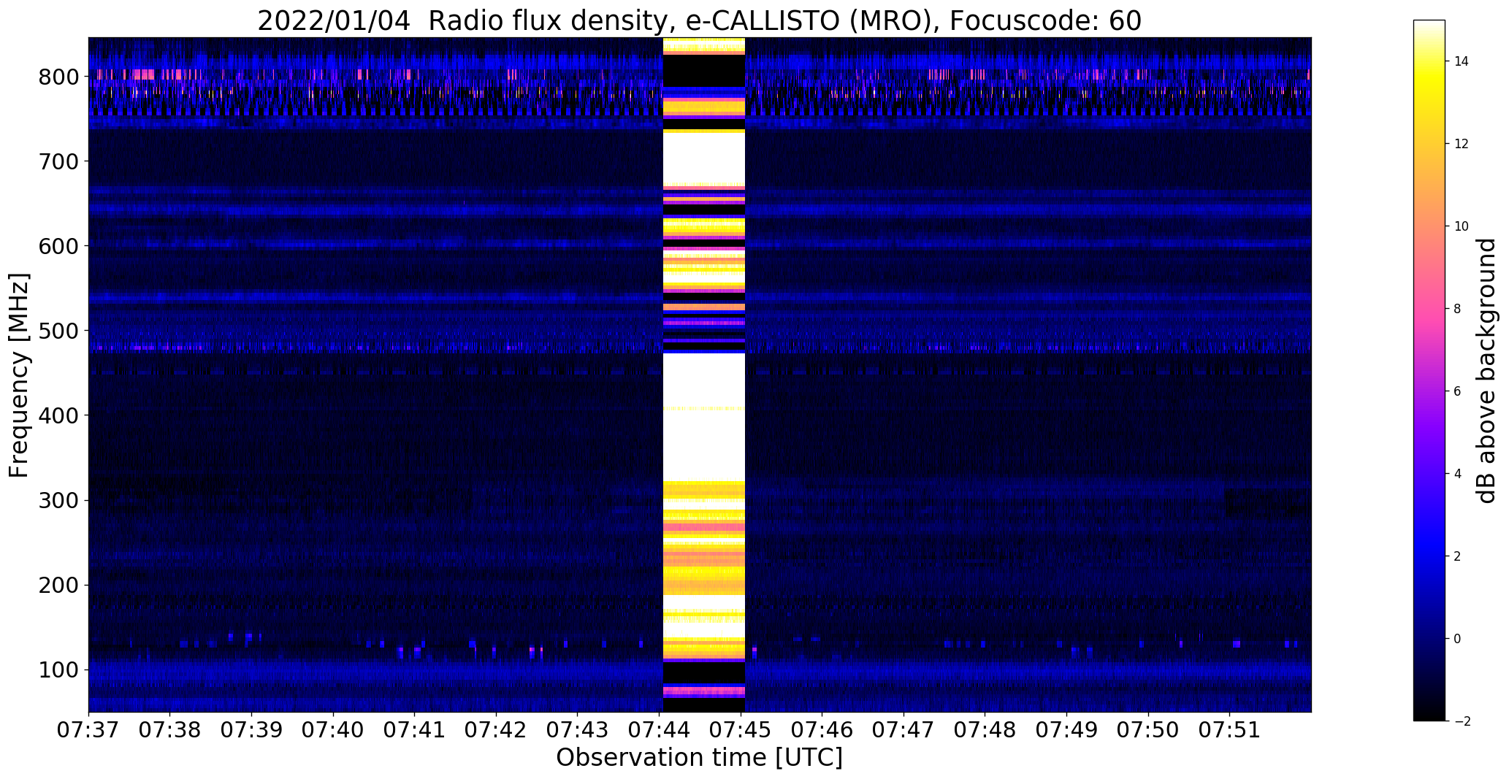Click the 07:40 time tick label

[x=333, y=730]
